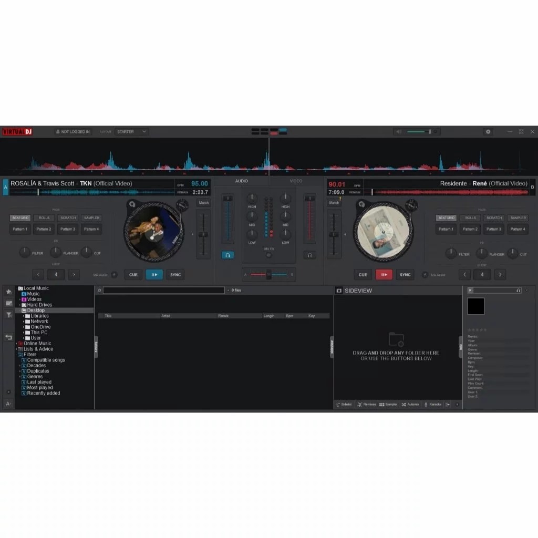Select the ROLLS pad mode on deck A
The width and height of the screenshot is (538, 538).
coord(44,218)
